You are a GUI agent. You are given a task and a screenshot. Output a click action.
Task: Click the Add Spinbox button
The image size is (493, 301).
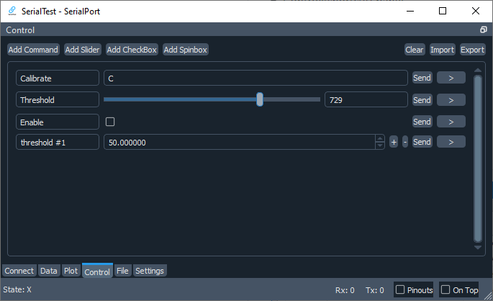pos(186,50)
